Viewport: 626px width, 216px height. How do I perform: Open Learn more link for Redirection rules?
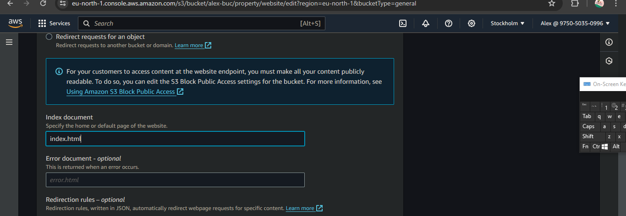pos(304,208)
